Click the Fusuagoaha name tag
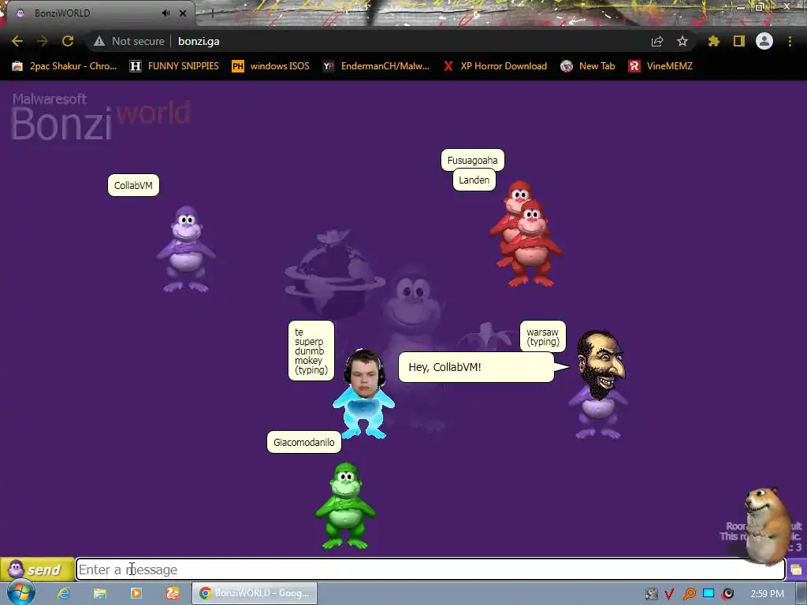Screen dimensions: 807x605 473,160
